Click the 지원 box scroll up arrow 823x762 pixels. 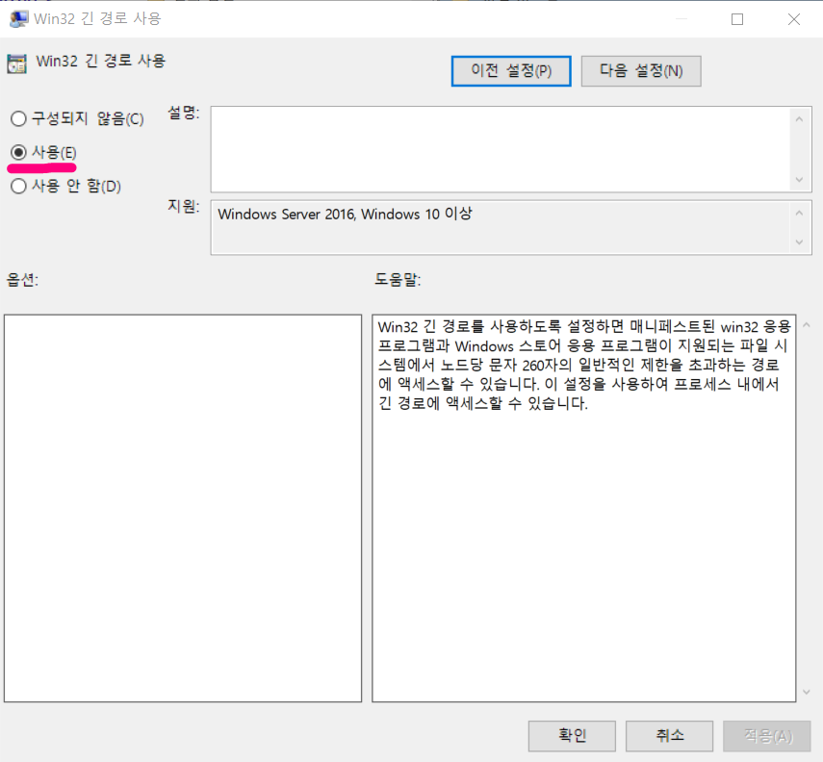(x=799, y=213)
